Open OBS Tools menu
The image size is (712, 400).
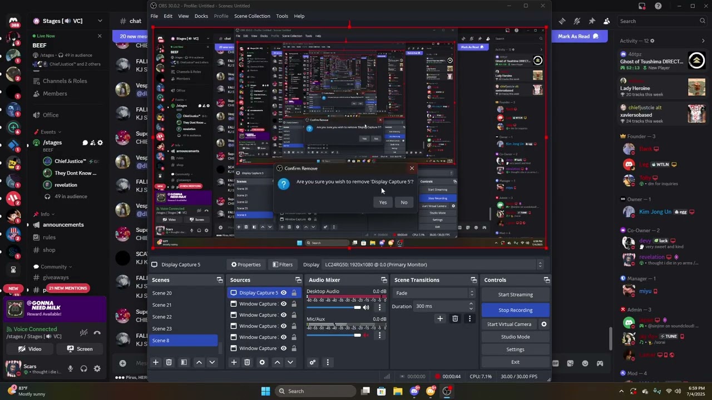pyautogui.click(x=282, y=16)
